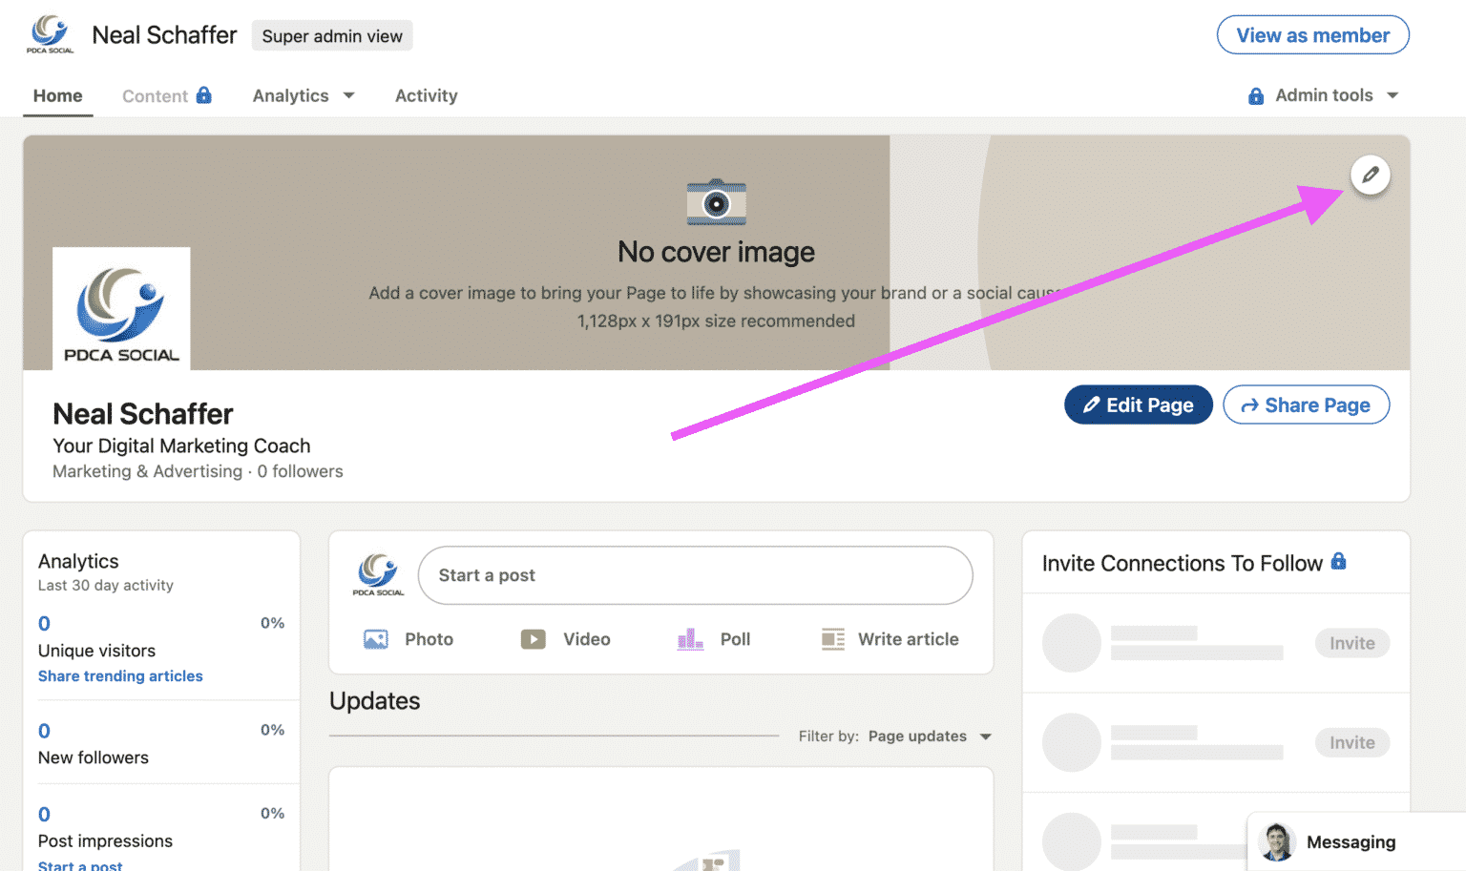The image size is (1466, 871).
Task: Open the Share trending articles link
Action: click(x=120, y=675)
